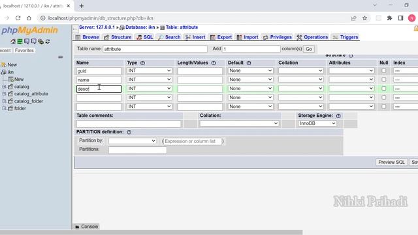Expand the catalog_attribute tree node

coord(5,94)
